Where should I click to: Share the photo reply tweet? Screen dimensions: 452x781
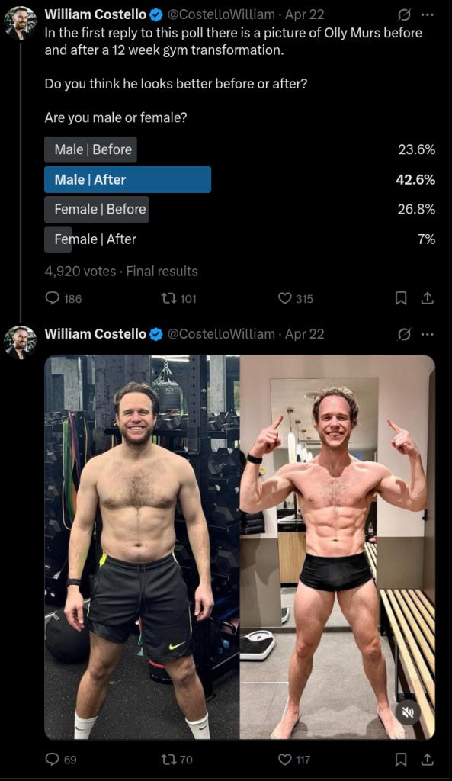coord(427,759)
